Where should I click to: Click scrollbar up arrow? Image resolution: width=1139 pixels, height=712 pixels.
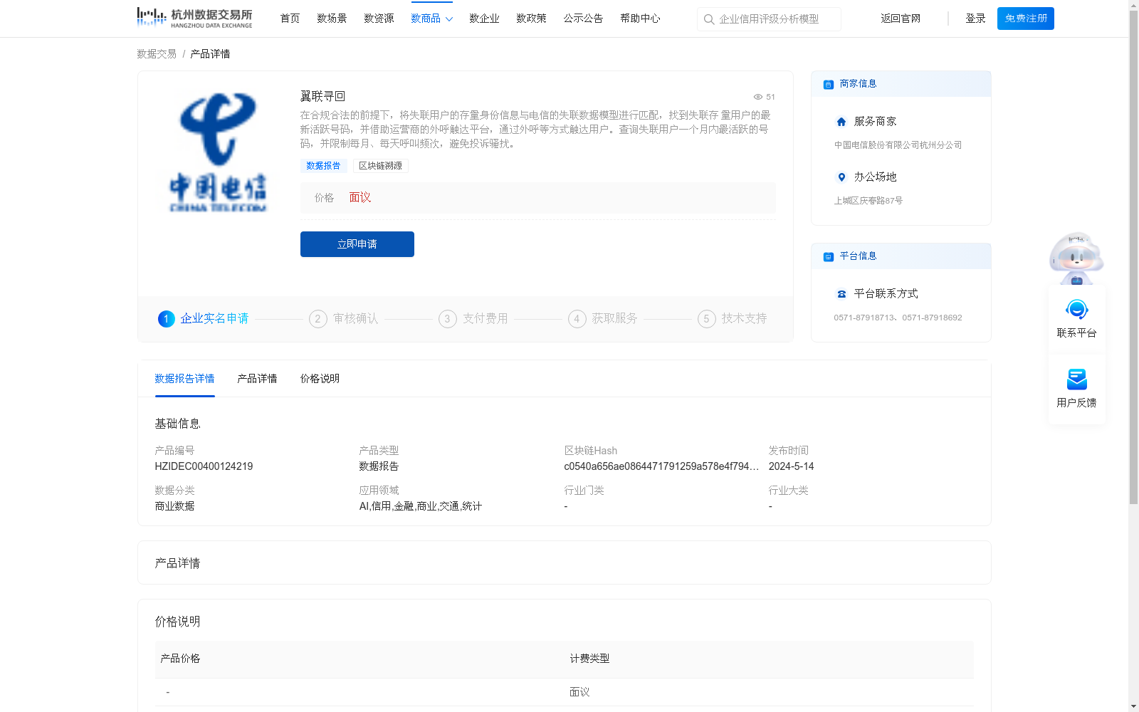point(1133,5)
